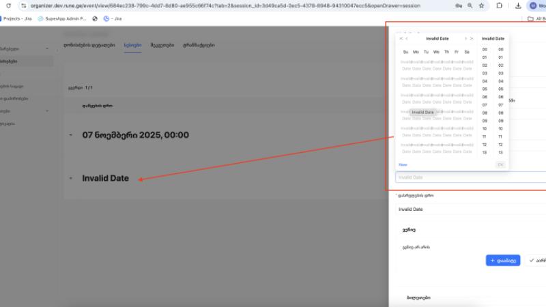The image size is (546, 307).
Task: Click the blue add button with plus sign
Action: tap(504, 260)
